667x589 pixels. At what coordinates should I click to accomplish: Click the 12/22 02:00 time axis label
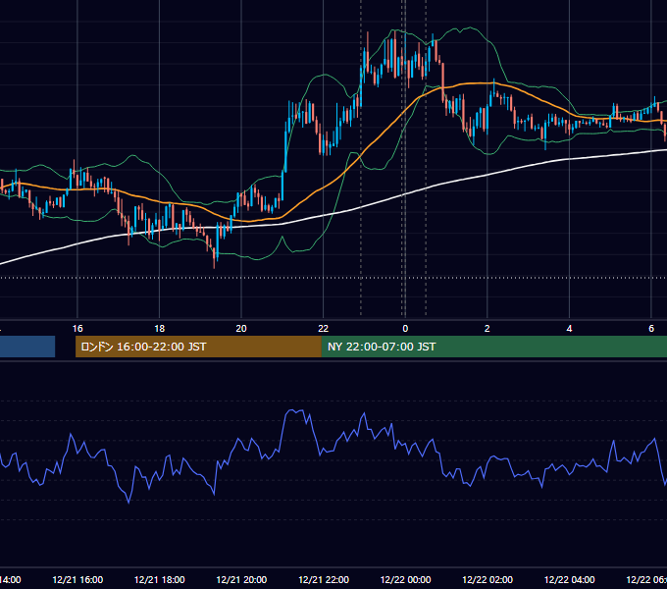pos(487,579)
